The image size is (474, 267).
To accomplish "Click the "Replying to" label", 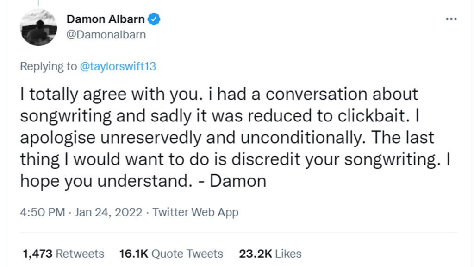I will point(49,66).
